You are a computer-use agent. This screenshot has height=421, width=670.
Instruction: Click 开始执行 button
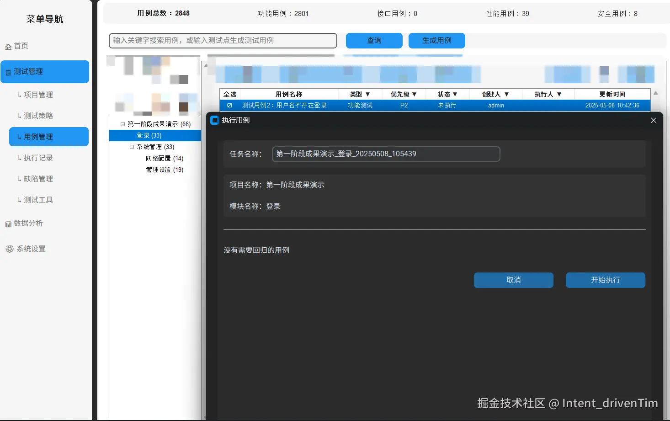(606, 280)
